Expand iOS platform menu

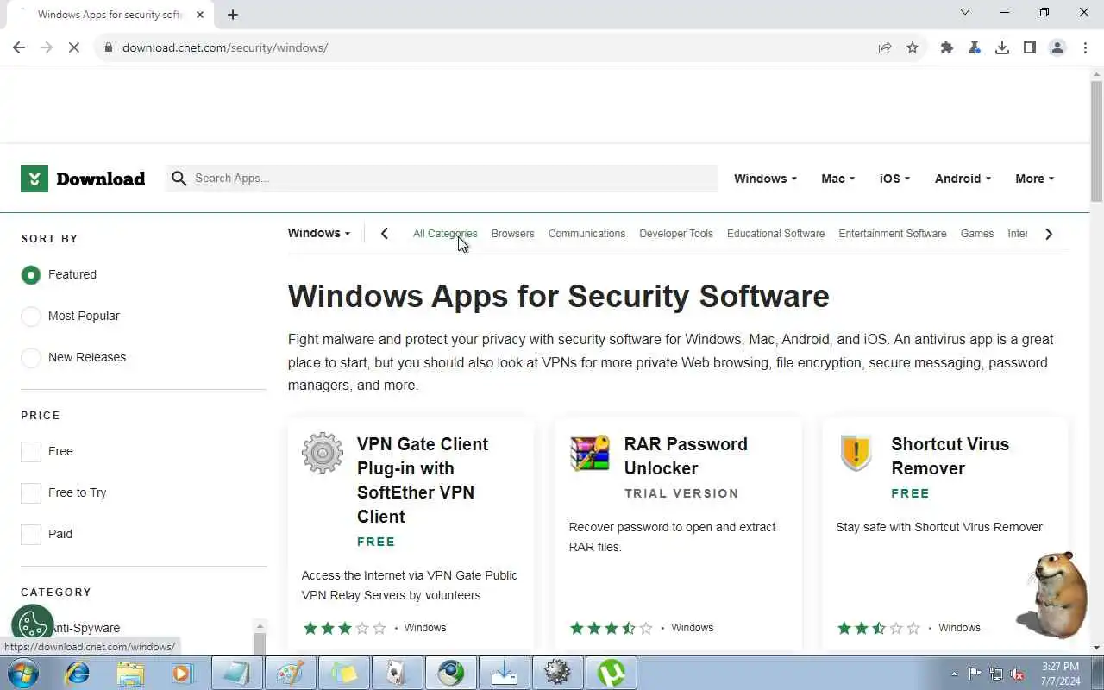tap(894, 179)
